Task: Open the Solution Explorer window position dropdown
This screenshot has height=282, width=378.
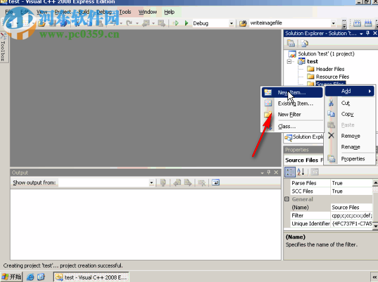Action: [x=361, y=33]
